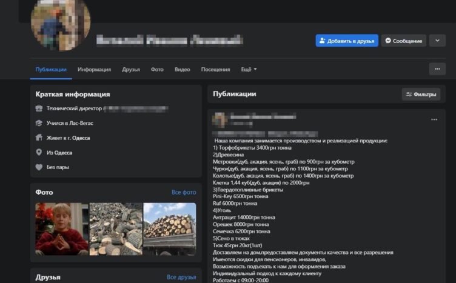Click the heart icon beside Без пары
The height and width of the screenshot is (283, 456).
point(39,167)
